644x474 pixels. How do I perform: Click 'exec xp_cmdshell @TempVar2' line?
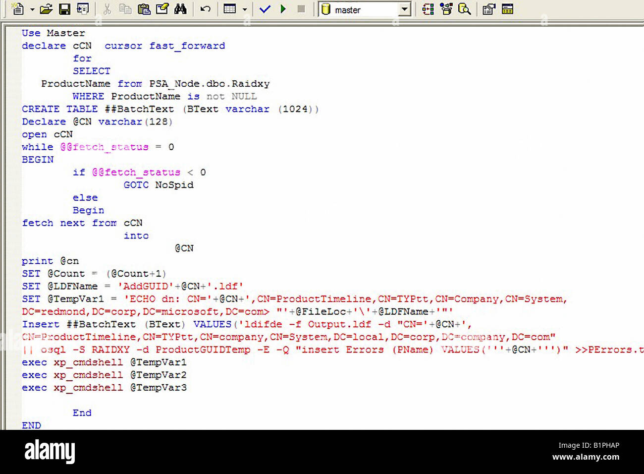[x=104, y=375]
